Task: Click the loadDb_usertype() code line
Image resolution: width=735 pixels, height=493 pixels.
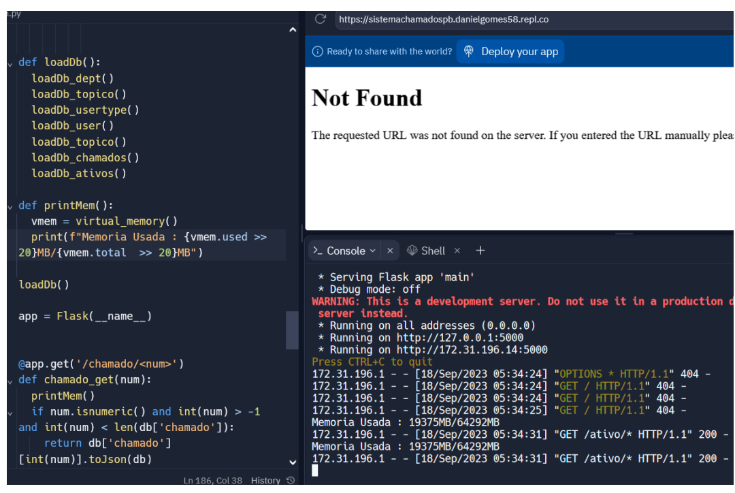Action: click(85, 110)
